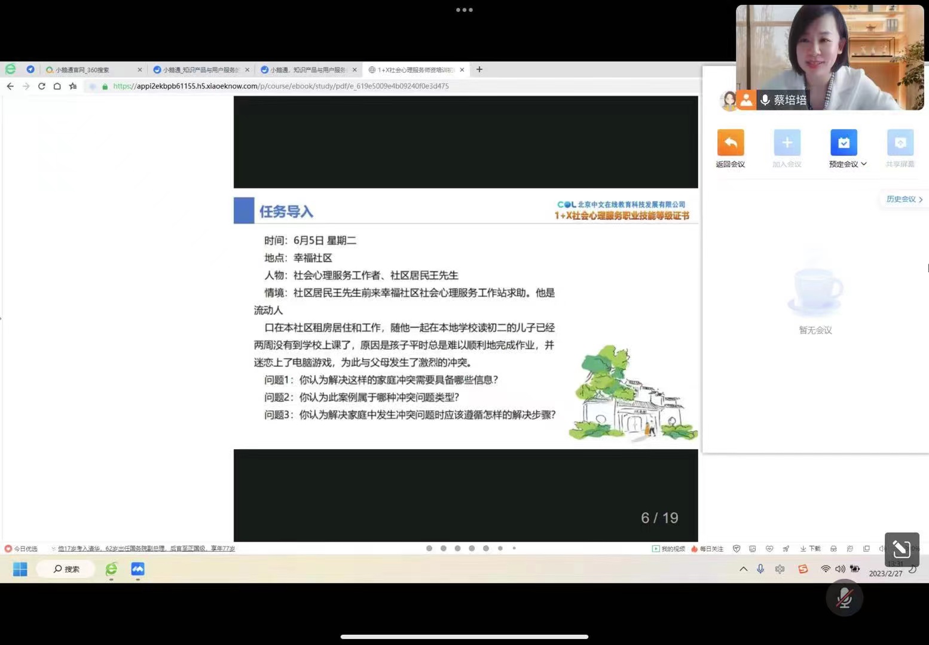Reload the page with the browser refresh icon
The width and height of the screenshot is (929, 645).
tap(42, 86)
